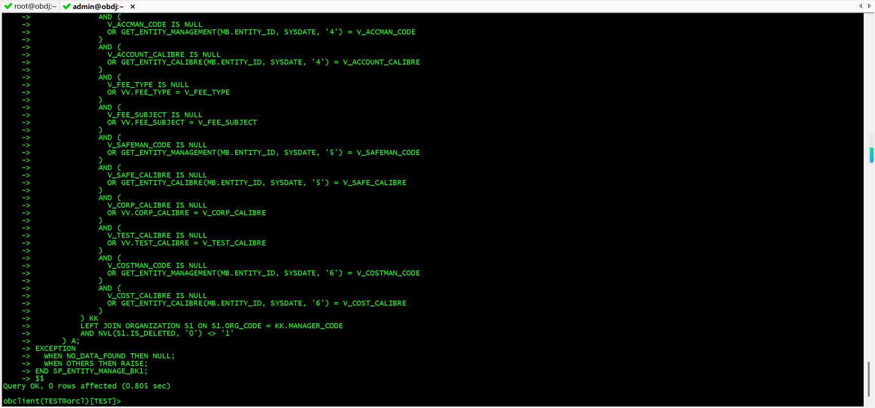Click 'V_COSTMAN_CODE IS NULL' text
Screen dimensions: 875x408
157,266
